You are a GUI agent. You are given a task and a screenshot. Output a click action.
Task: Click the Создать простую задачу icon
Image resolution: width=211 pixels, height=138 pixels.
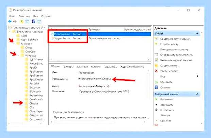point(156,39)
